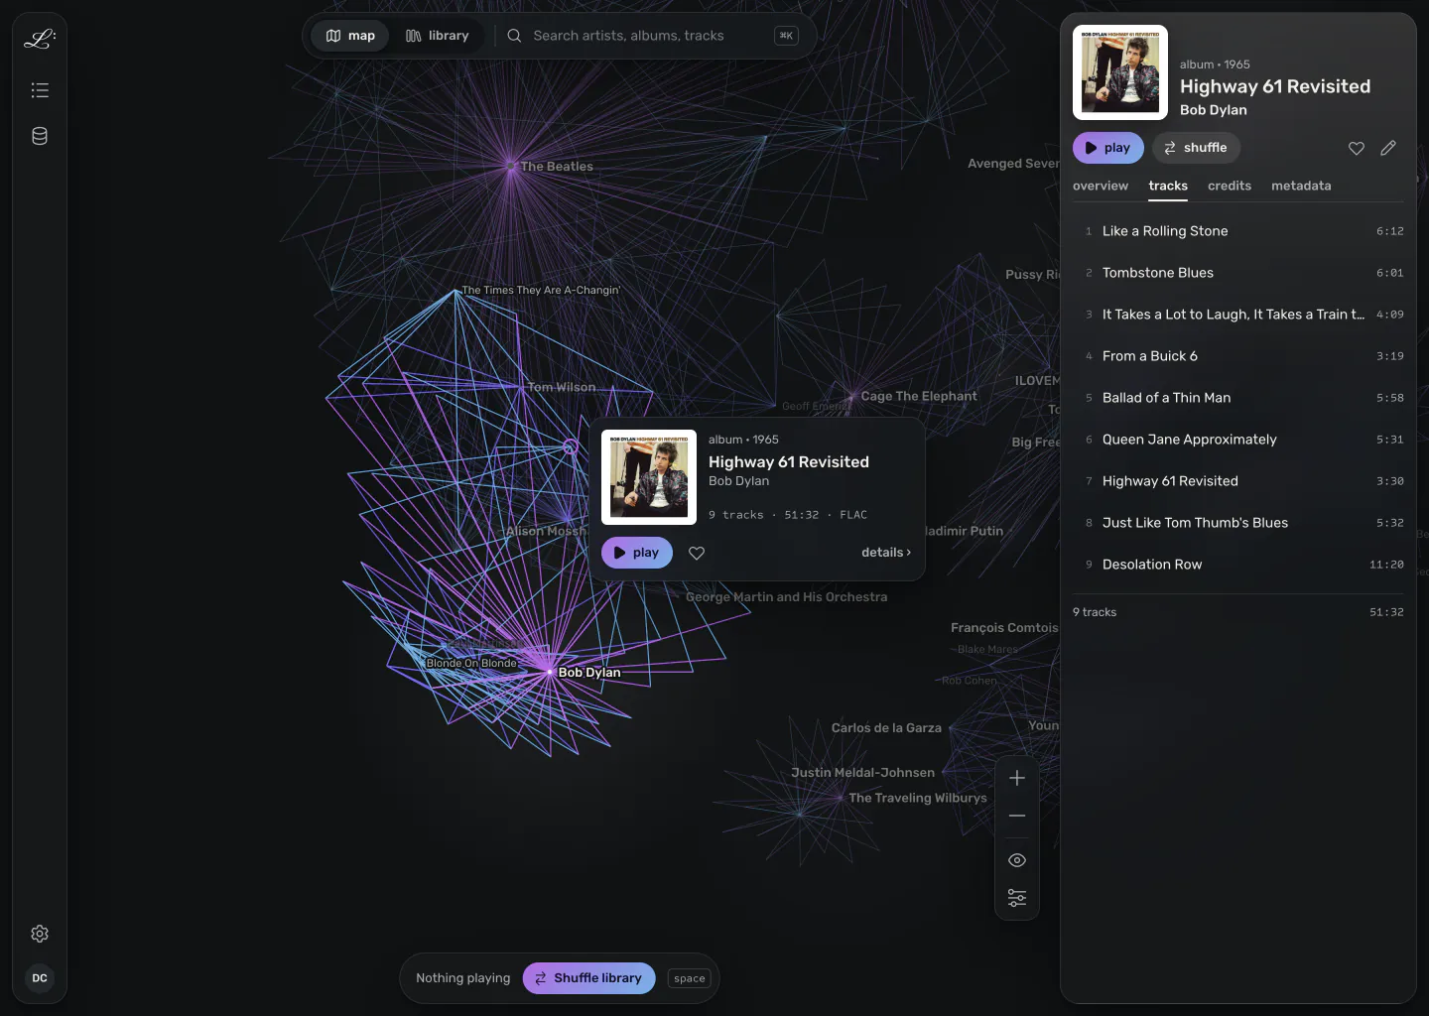Select track Queen Jane Approximately
The image size is (1429, 1016).
[1238, 440]
